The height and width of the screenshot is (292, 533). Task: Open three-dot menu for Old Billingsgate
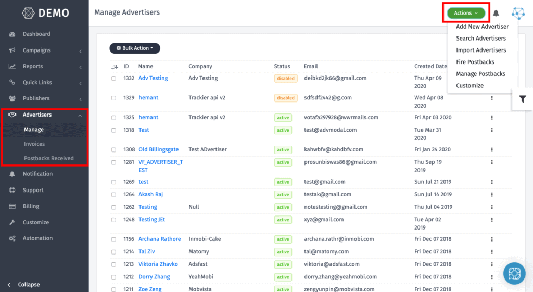tap(492, 149)
